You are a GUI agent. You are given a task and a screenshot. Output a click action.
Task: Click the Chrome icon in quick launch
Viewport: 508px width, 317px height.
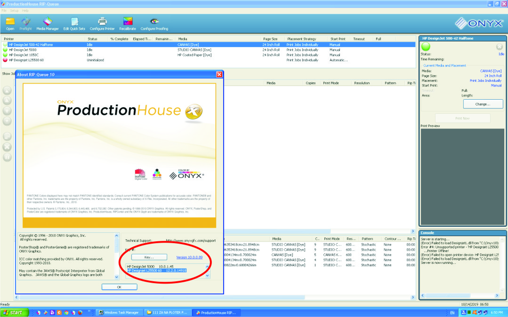pyautogui.click(x=66, y=312)
